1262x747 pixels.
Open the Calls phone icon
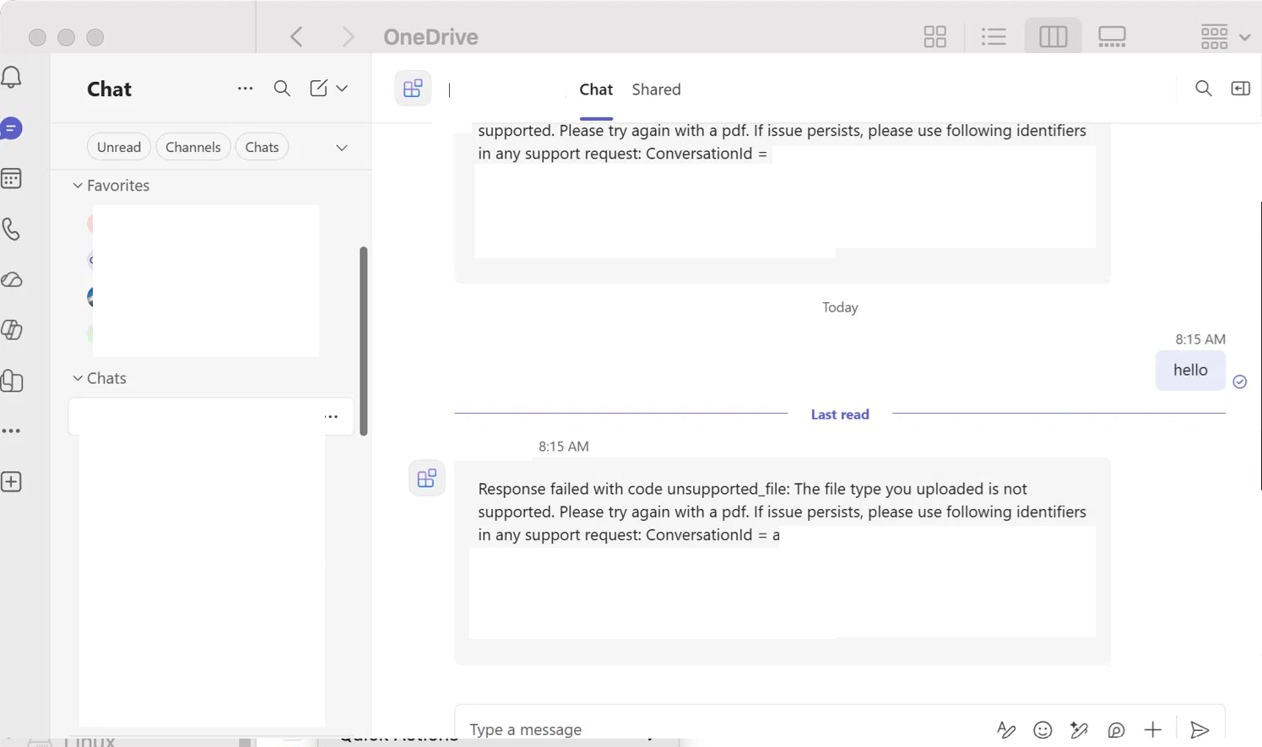(11, 229)
